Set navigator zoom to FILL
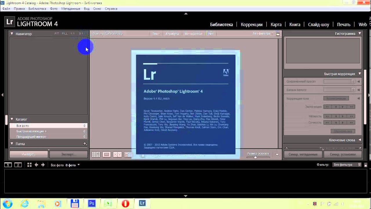The image size is (371, 209). 65,34
